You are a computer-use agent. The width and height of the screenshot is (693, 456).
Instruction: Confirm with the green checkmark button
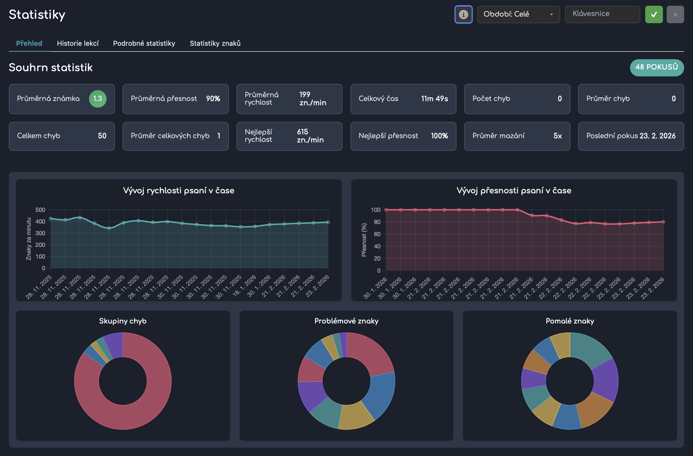tap(654, 14)
